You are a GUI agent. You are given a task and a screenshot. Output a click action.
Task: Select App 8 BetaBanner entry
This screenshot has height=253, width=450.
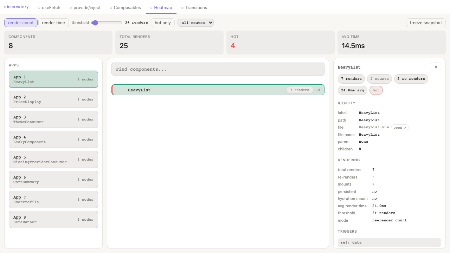(53, 220)
